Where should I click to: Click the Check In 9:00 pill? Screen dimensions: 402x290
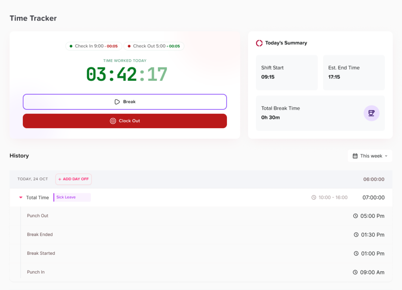94,46
